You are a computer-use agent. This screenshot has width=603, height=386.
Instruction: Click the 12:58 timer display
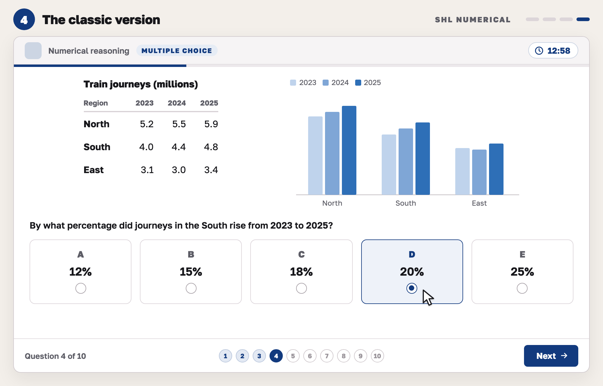coord(553,51)
